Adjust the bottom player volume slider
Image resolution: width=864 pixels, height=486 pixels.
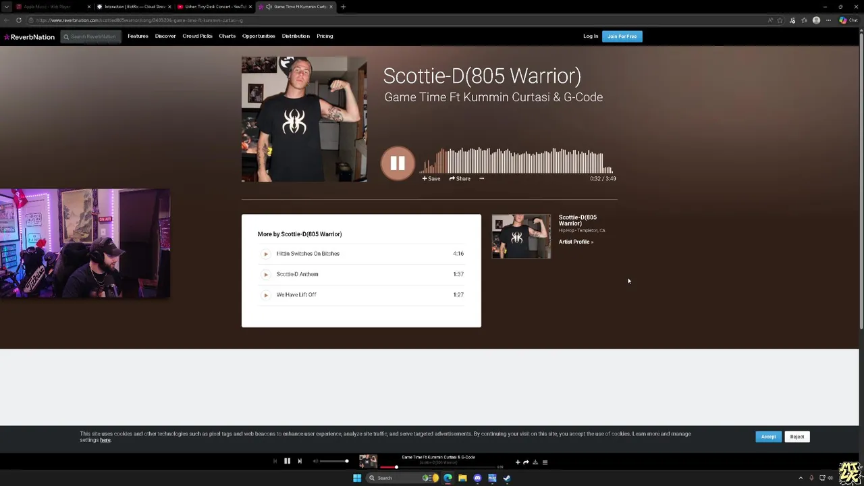tap(334, 461)
